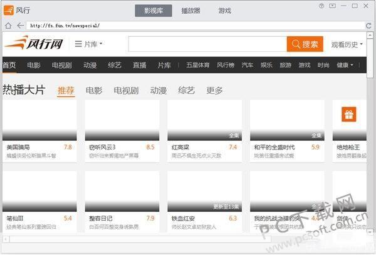Click the 整容日记 title text

coord(101,218)
